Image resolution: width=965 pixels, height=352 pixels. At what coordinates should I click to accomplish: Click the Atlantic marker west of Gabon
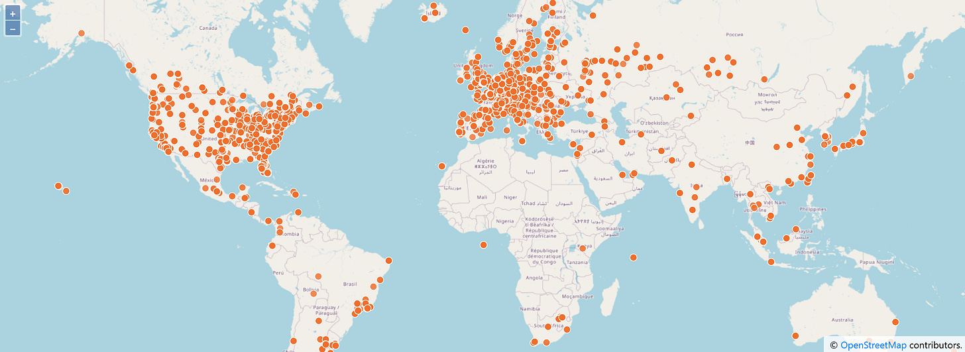point(483,245)
